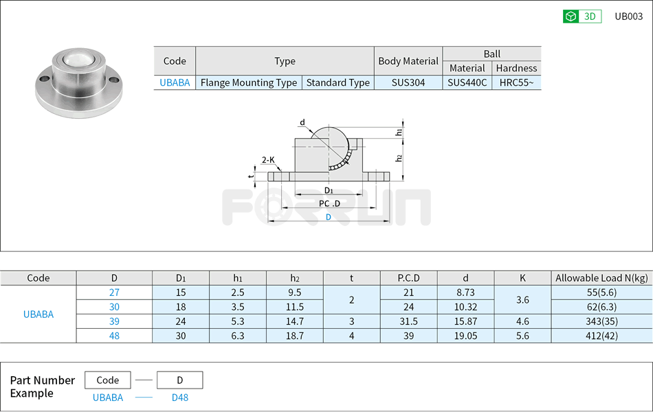653x414 pixels.
Task: Click UBABA code in dimensions table
Action: 38,314
